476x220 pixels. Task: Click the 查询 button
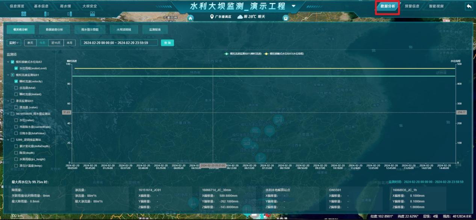tap(167, 43)
